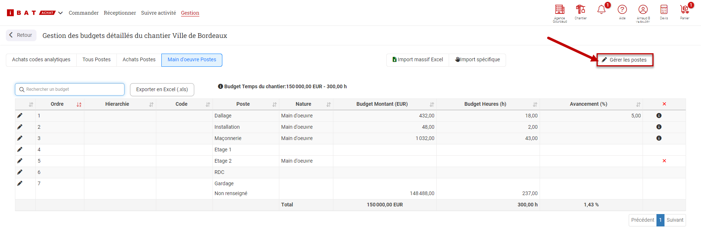Open the Panier cart icon
Image resolution: width=701 pixels, height=229 pixels.
tap(685, 10)
